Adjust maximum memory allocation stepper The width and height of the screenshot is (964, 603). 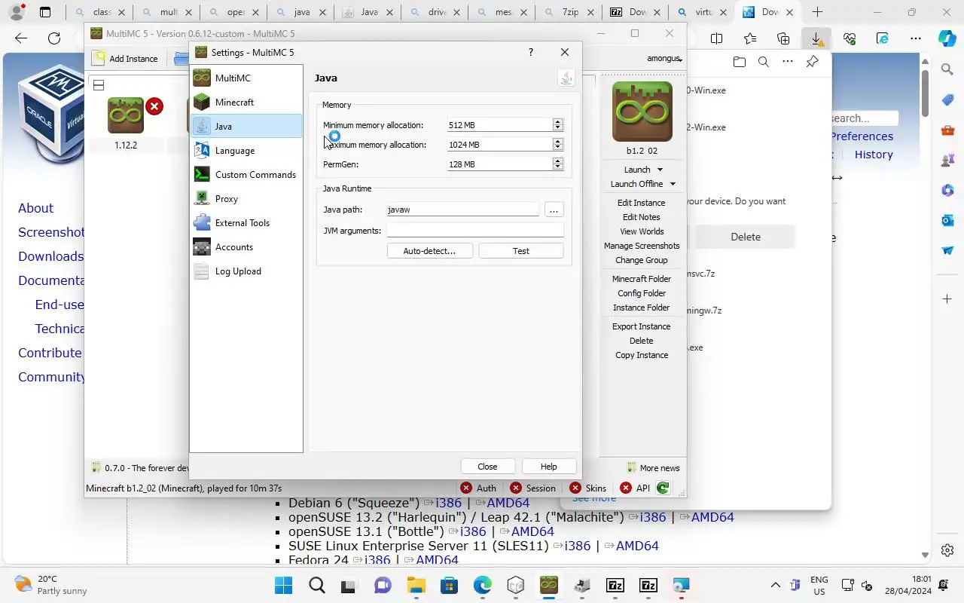click(557, 145)
